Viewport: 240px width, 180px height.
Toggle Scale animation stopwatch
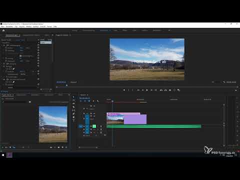[x=6, y=50]
